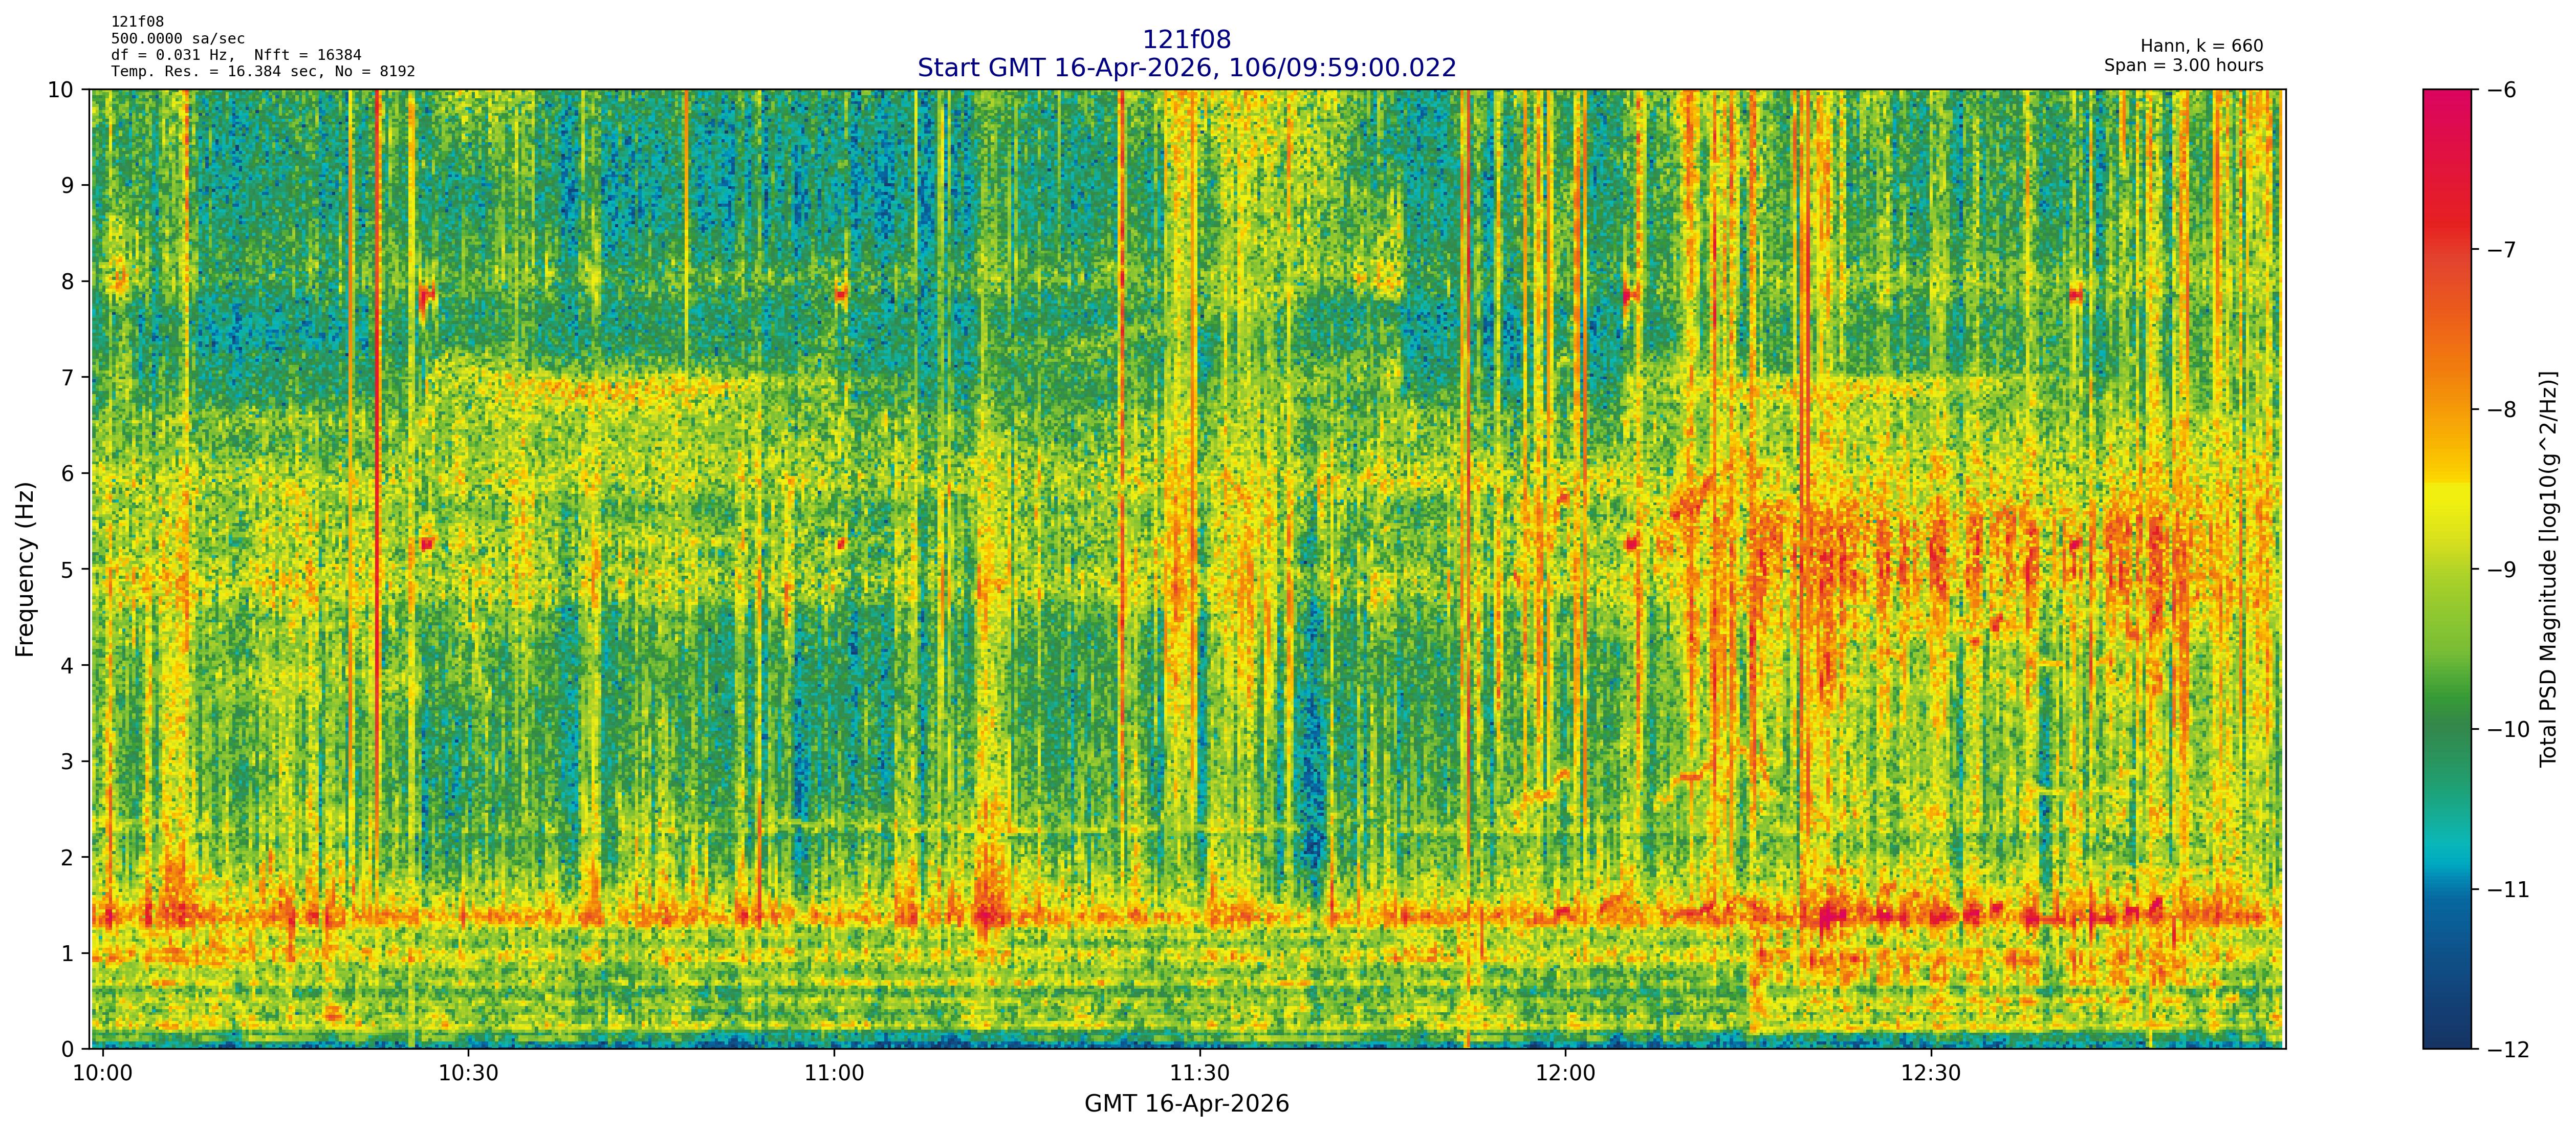Click the frequency tick label 10
The image size is (2576, 1132).
pyautogui.click(x=61, y=90)
